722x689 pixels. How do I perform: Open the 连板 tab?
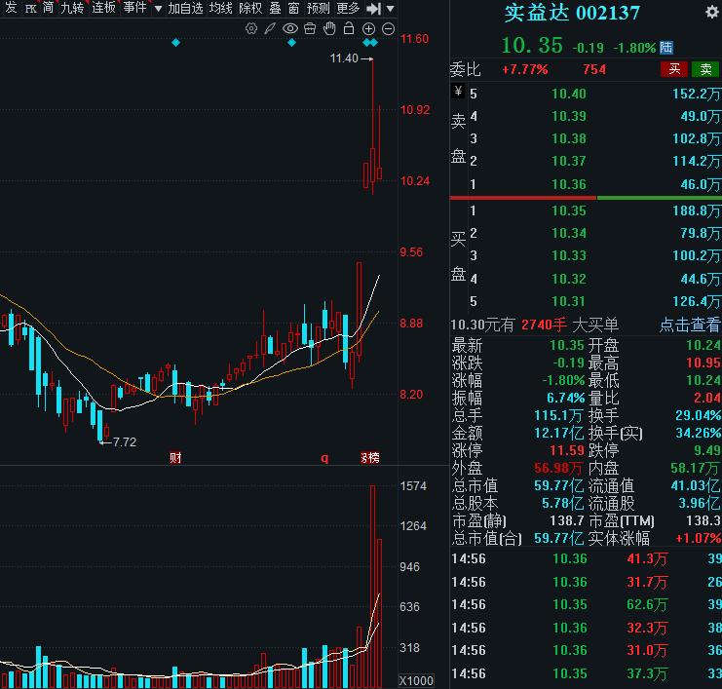[x=103, y=8]
